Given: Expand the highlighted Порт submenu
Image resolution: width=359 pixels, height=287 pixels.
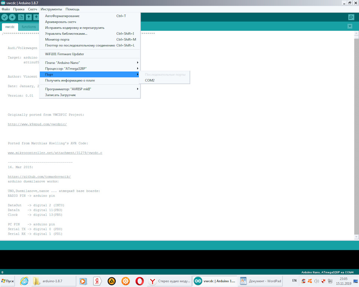Looking at the screenshot, I should coord(90,74).
